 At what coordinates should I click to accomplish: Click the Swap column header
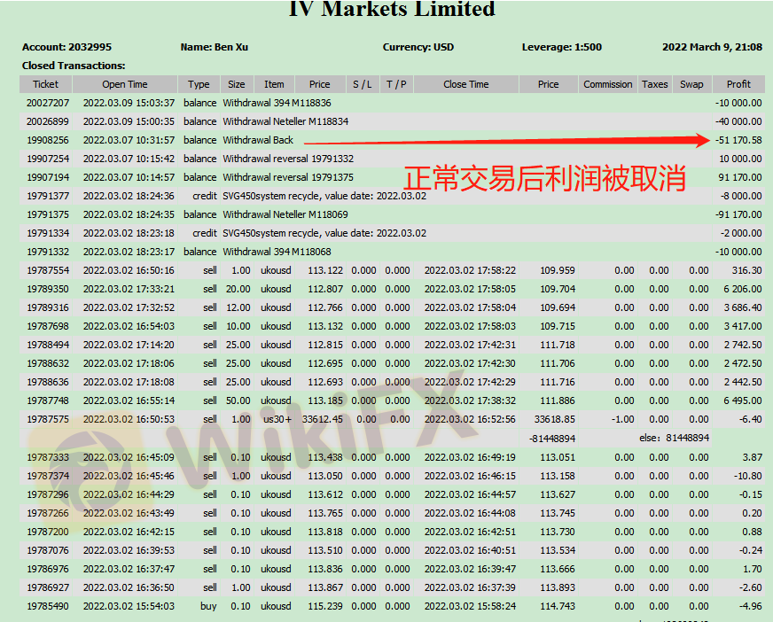click(x=691, y=84)
